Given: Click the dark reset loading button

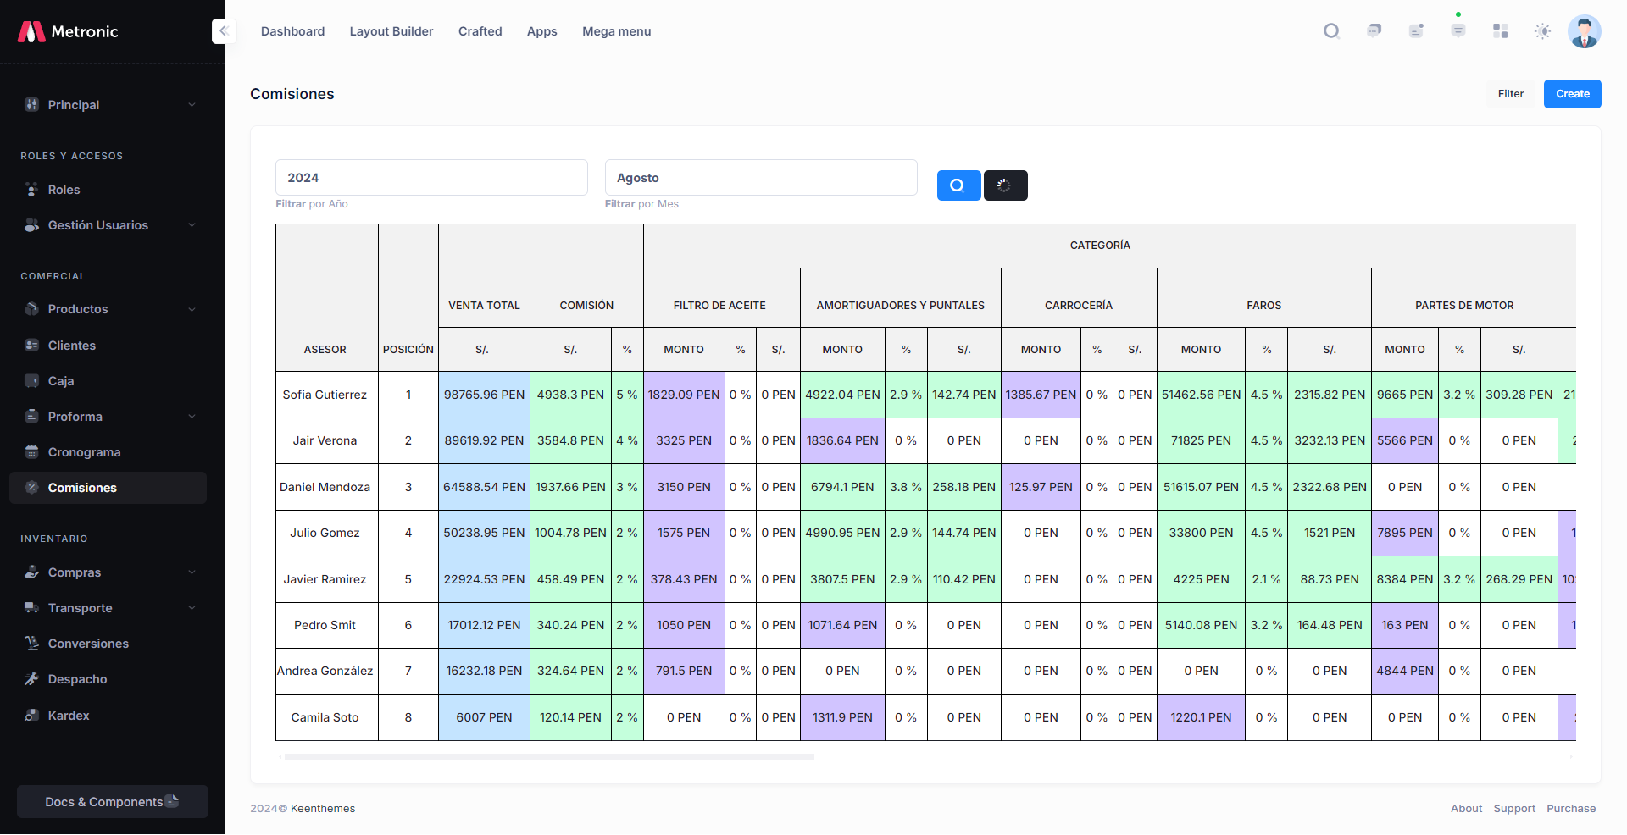Looking at the screenshot, I should coord(1005,185).
